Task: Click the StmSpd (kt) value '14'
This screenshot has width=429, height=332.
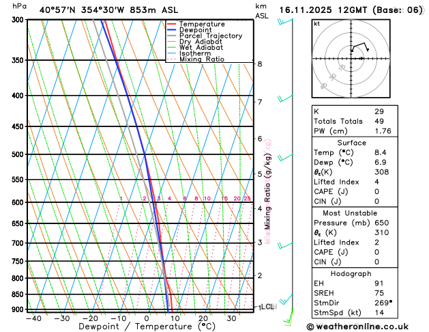Action: pyautogui.click(x=379, y=313)
